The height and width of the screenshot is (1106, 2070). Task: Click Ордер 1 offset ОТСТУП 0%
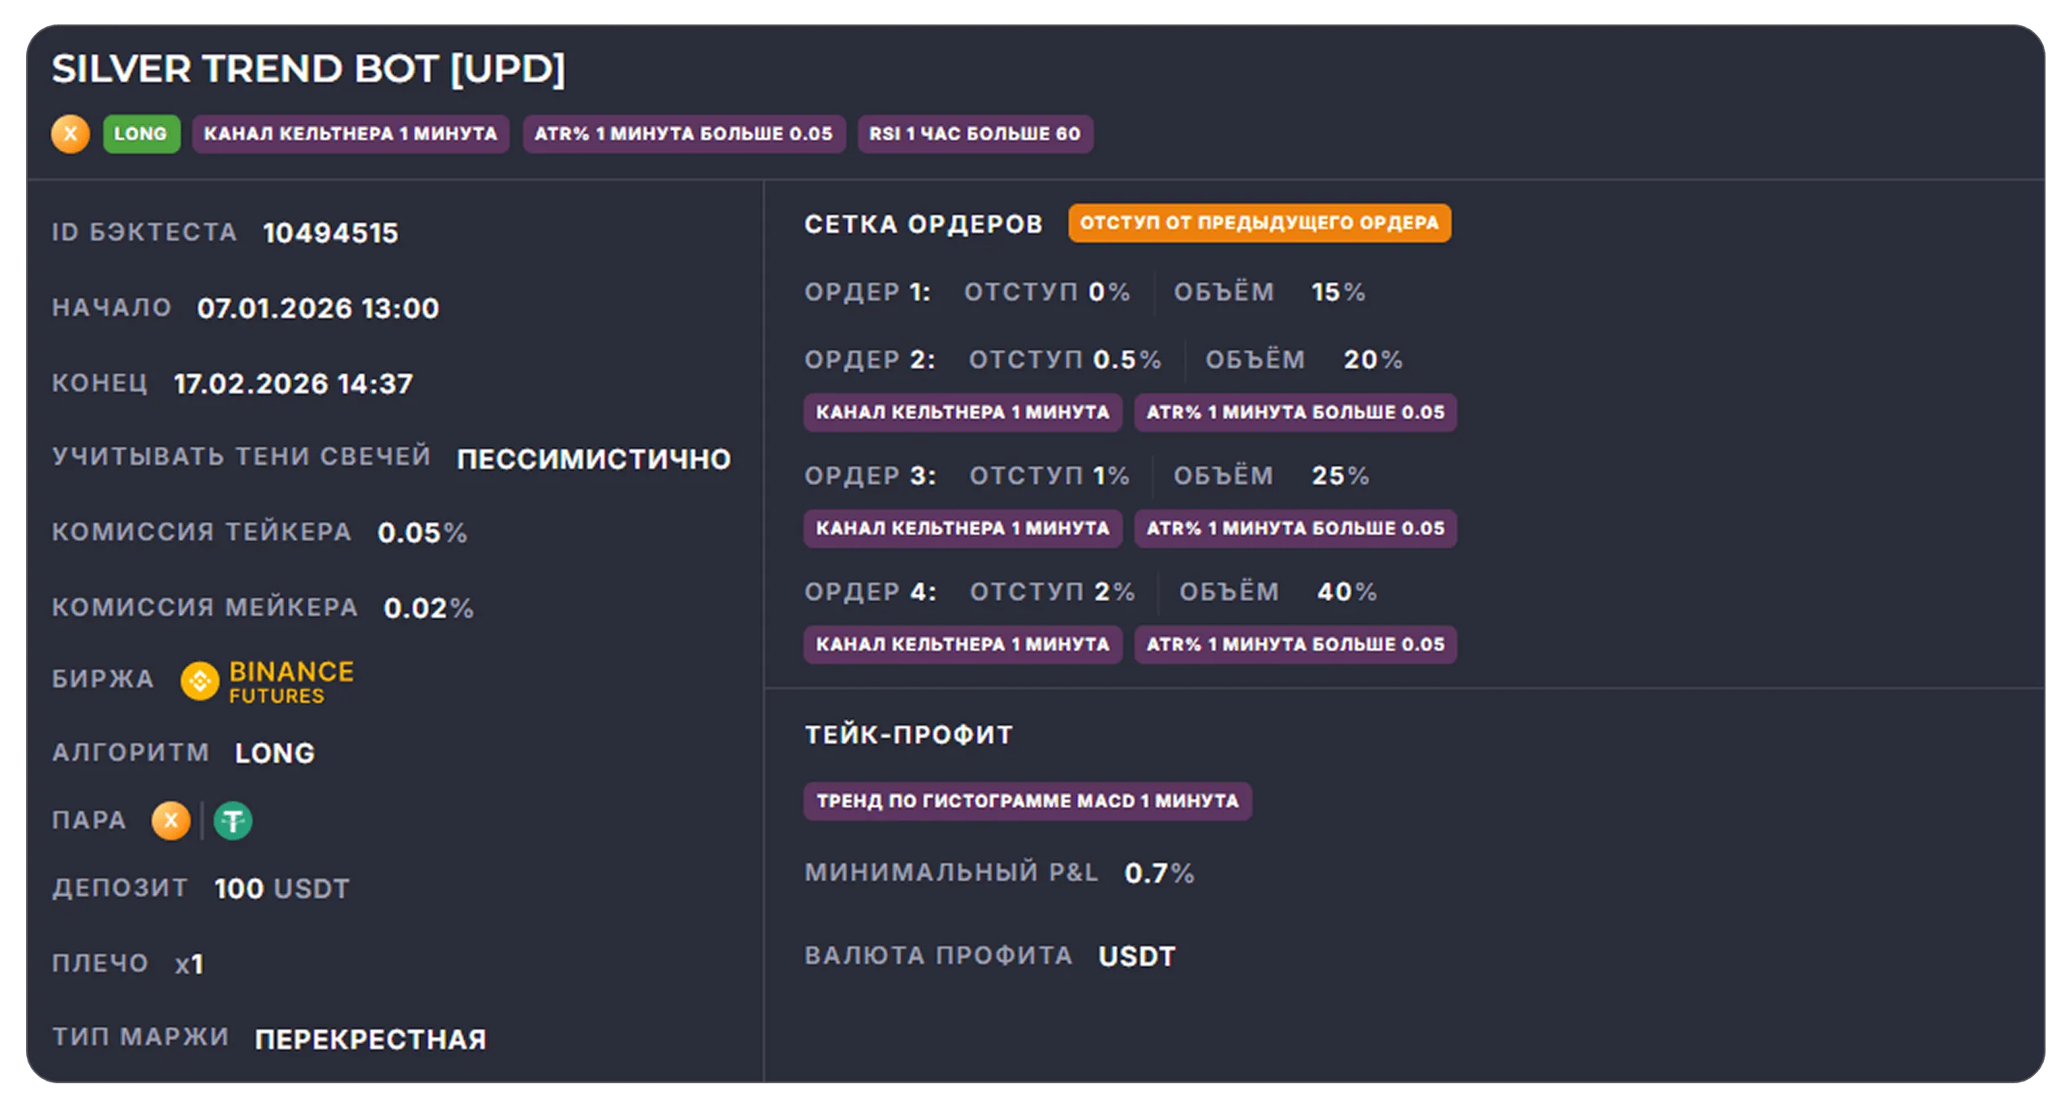[1047, 292]
